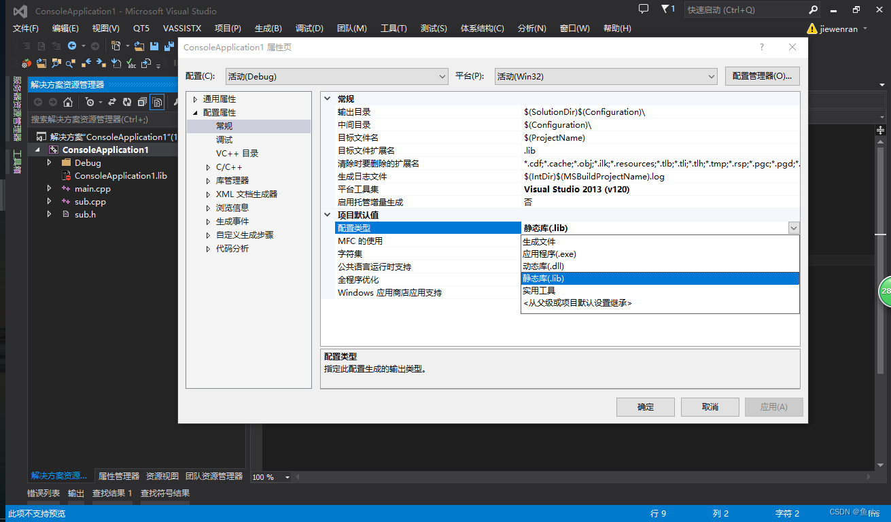Click the VA previous-in-scope arrow icon
Image resolution: width=891 pixels, height=522 pixels.
click(86, 64)
